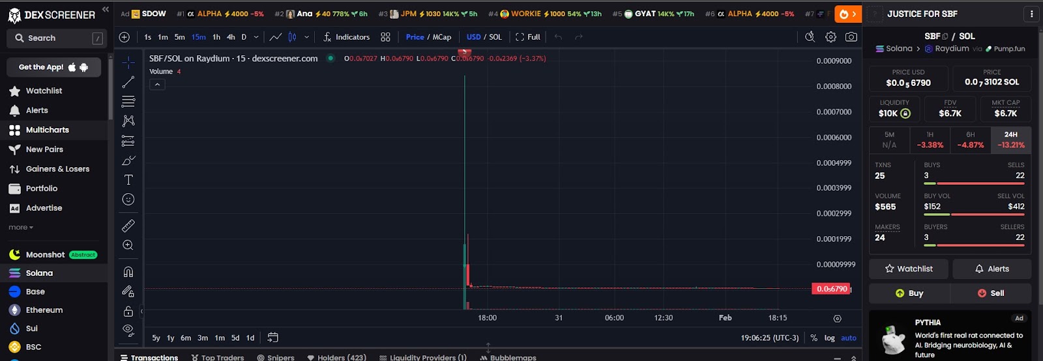This screenshot has height=361, width=1043.
Task: Open the go to date calendar icon
Action: tap(273, 338)
